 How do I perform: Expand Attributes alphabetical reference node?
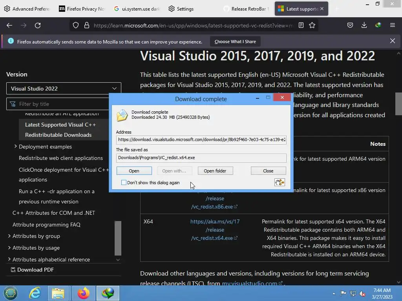pos(9,259)
